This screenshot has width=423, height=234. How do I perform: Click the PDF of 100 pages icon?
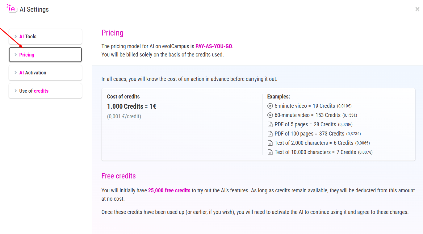click(270, 134)
